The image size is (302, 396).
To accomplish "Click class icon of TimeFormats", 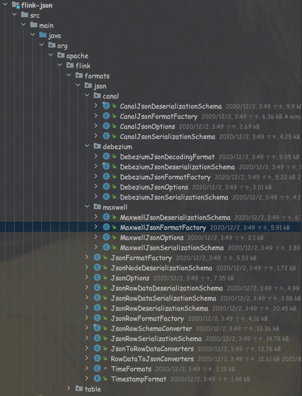I will (x=97, y=369).
